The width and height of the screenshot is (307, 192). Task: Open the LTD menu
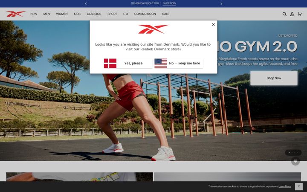(125, 14)
